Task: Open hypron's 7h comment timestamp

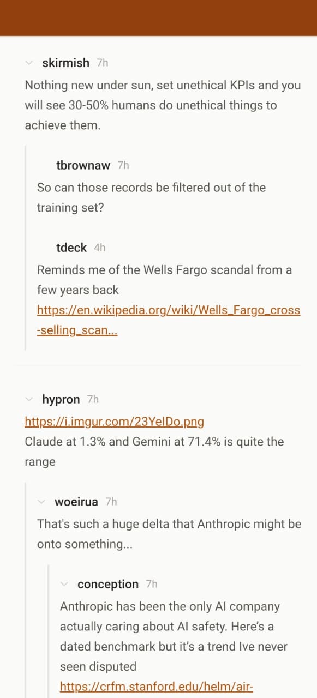Action: [92, 399]
